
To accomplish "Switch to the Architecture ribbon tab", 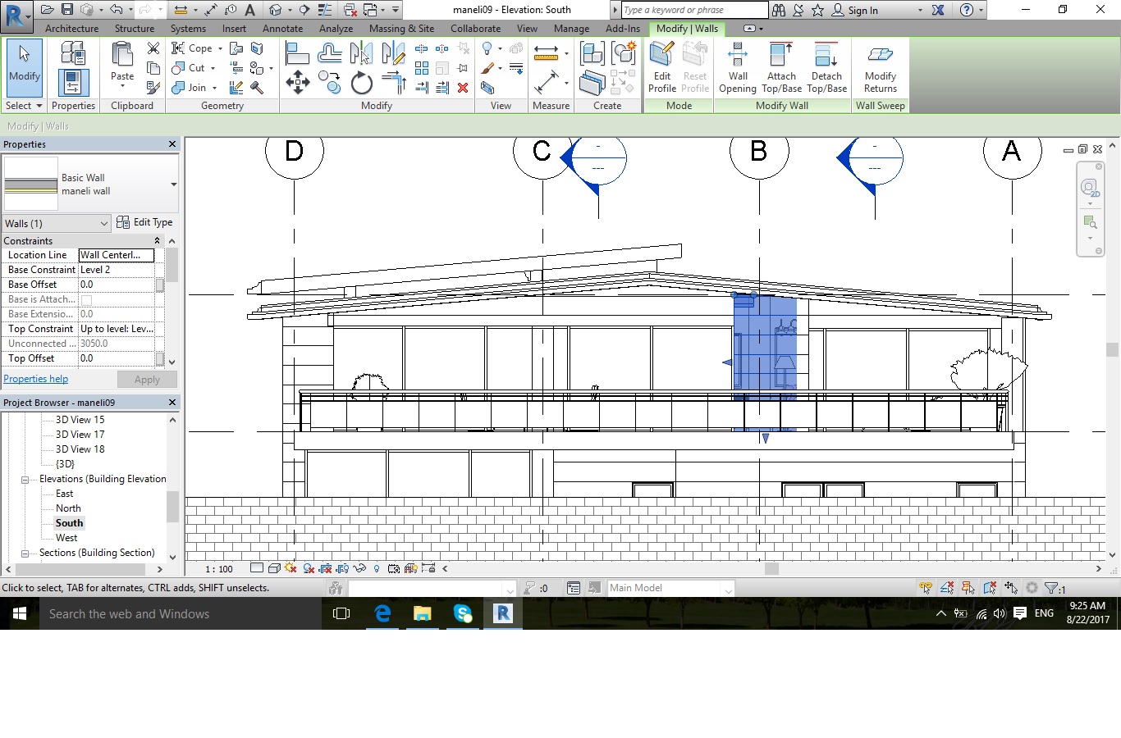I will tap(71, 27).
